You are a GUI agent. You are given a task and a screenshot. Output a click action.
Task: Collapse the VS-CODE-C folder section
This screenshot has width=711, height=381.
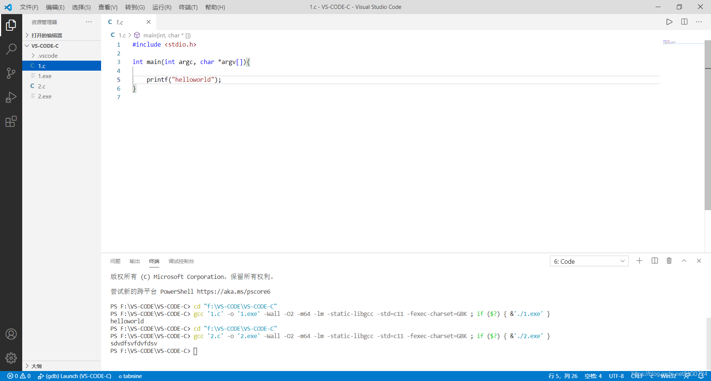(x=61, y=45)
